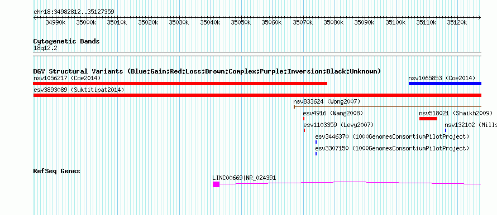Select the small blue esv3307150 marker
The image size is (497, 215).
click(x=316, y=154)
